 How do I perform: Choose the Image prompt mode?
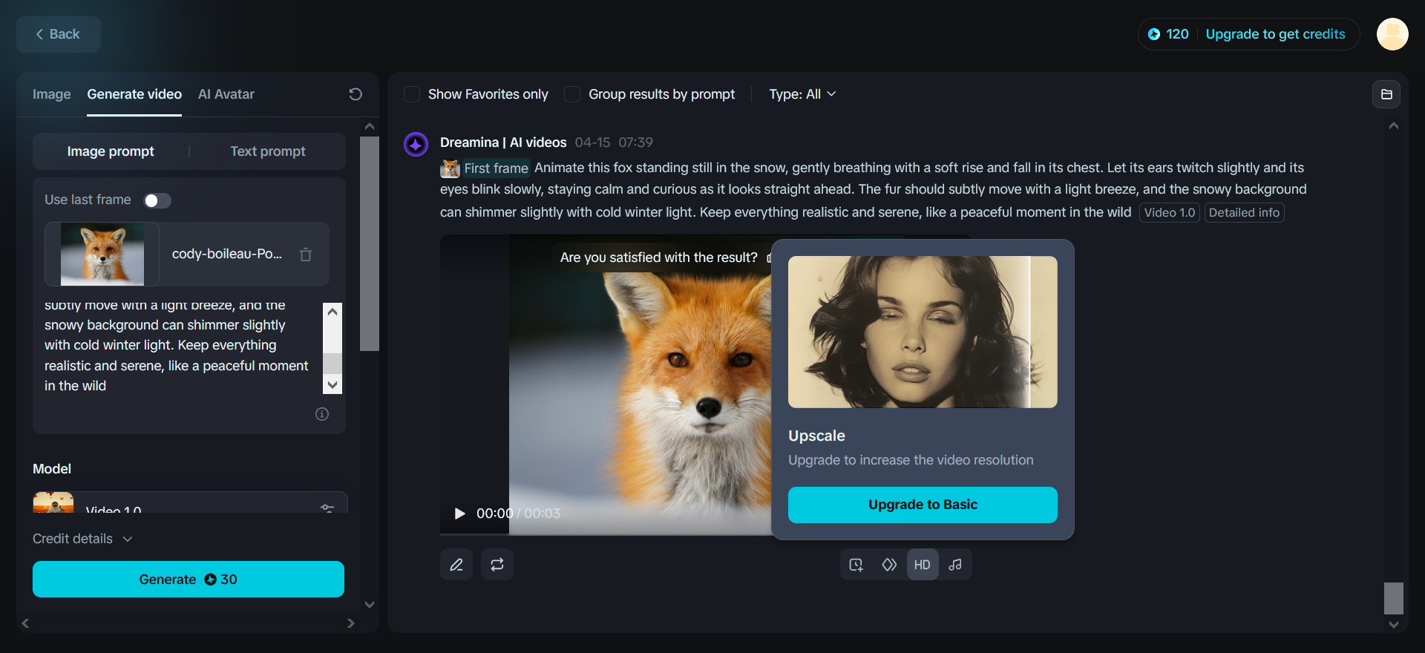(111, 151)
